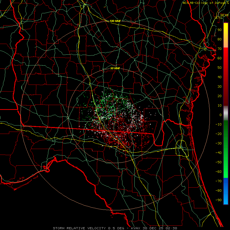Select the -60 legend value
Viewport: 230px width, 230px height.
click(218, 172)
